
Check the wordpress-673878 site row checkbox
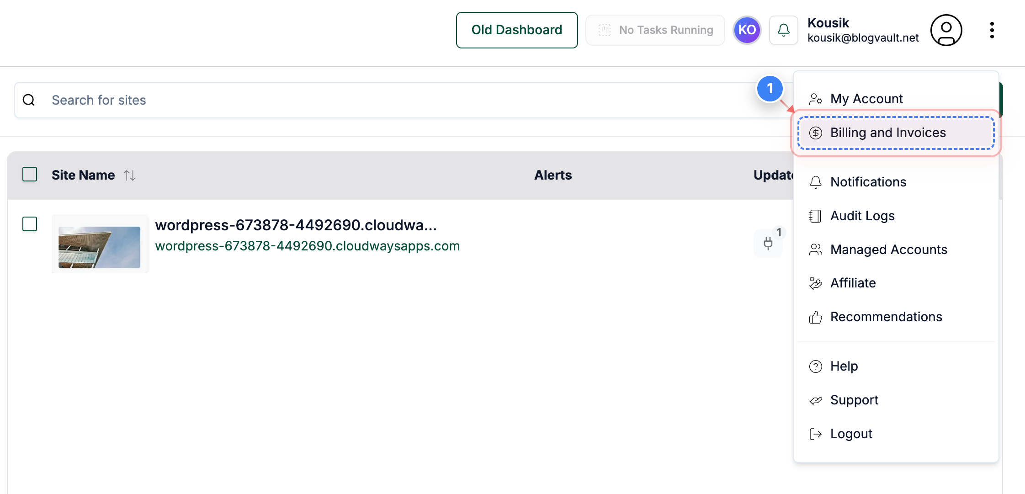pyautogui.click(x=30, y=224)
